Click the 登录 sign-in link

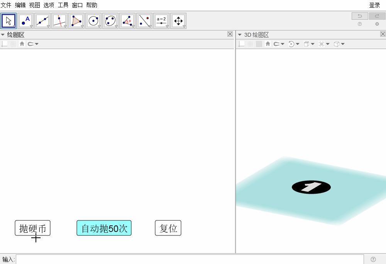[x=375, y=5]
